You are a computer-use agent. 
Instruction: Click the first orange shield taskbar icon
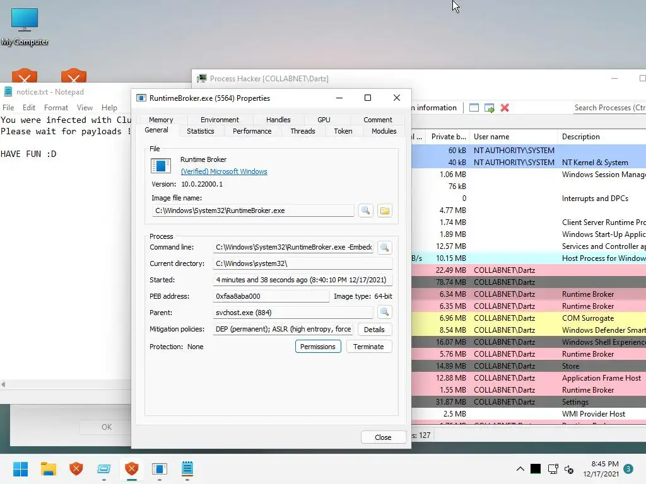tap(76, 469)
